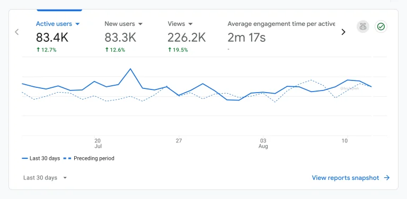
Task: Click the 83.4K active users value
Action: point(52,38)
